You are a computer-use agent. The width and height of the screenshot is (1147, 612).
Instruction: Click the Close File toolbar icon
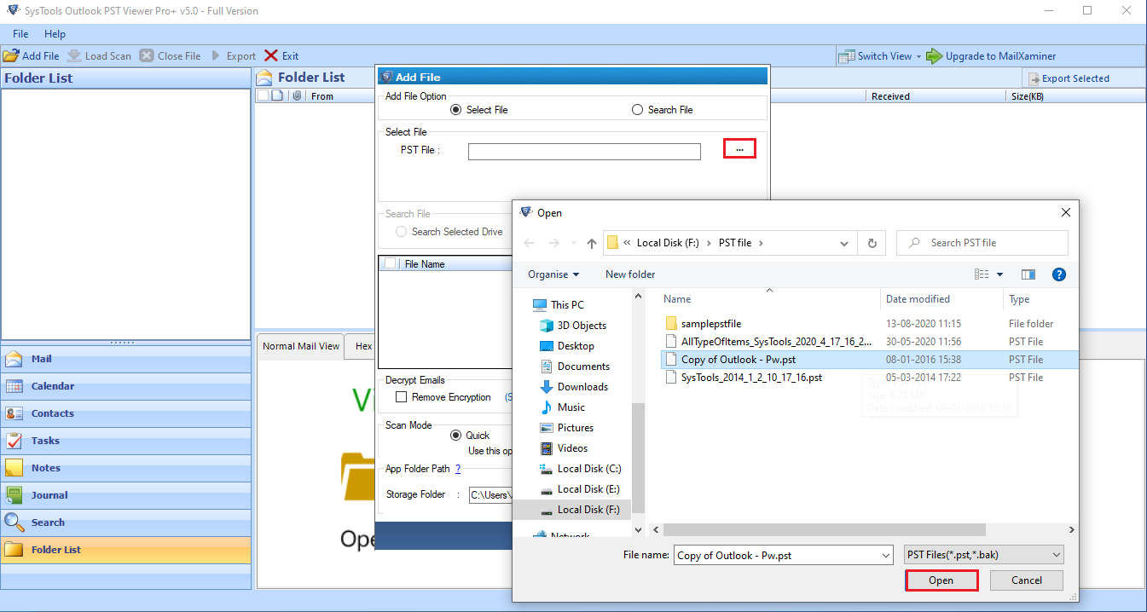[147, 55]
